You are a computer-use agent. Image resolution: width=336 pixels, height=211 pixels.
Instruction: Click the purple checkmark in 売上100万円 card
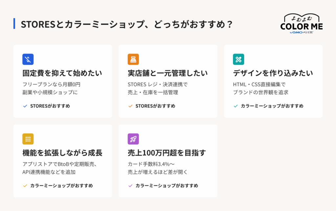[x=130, y=186]
